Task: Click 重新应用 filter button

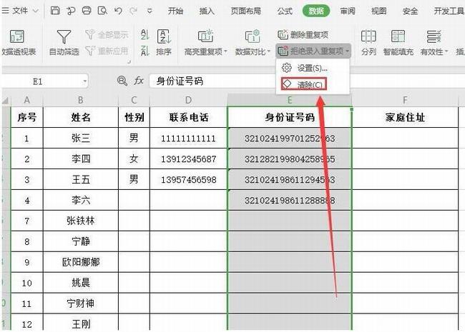Action: 107,51
